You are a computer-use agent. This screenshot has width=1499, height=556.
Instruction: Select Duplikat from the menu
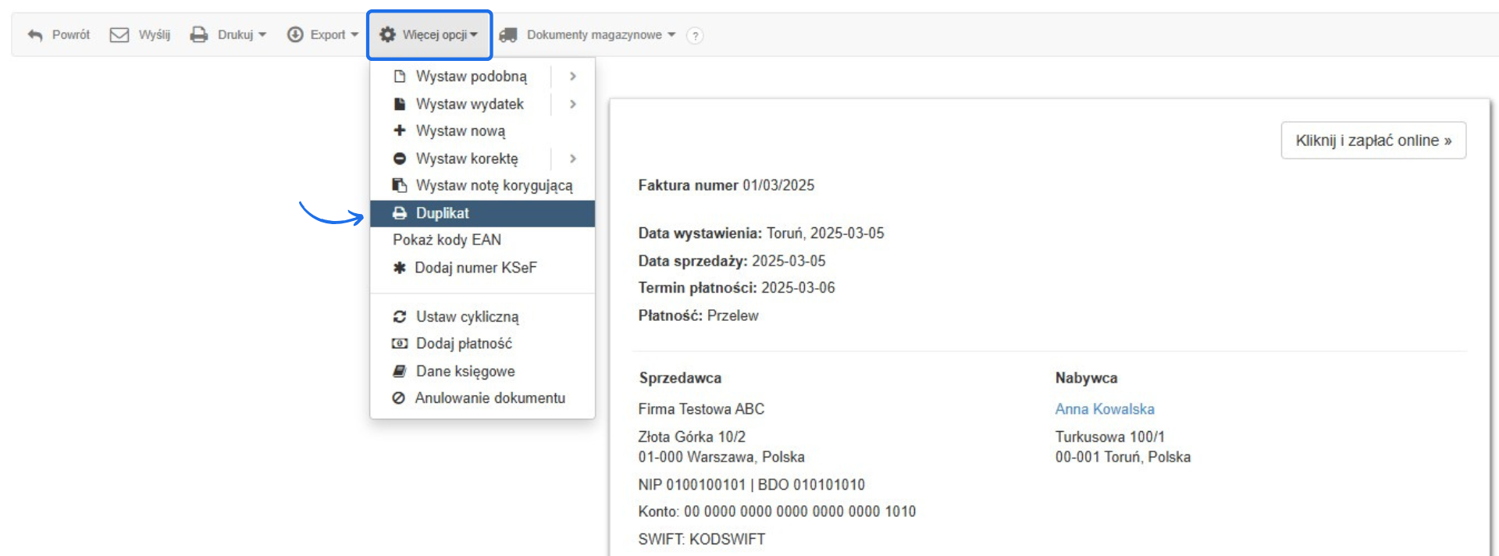(443, 212)
